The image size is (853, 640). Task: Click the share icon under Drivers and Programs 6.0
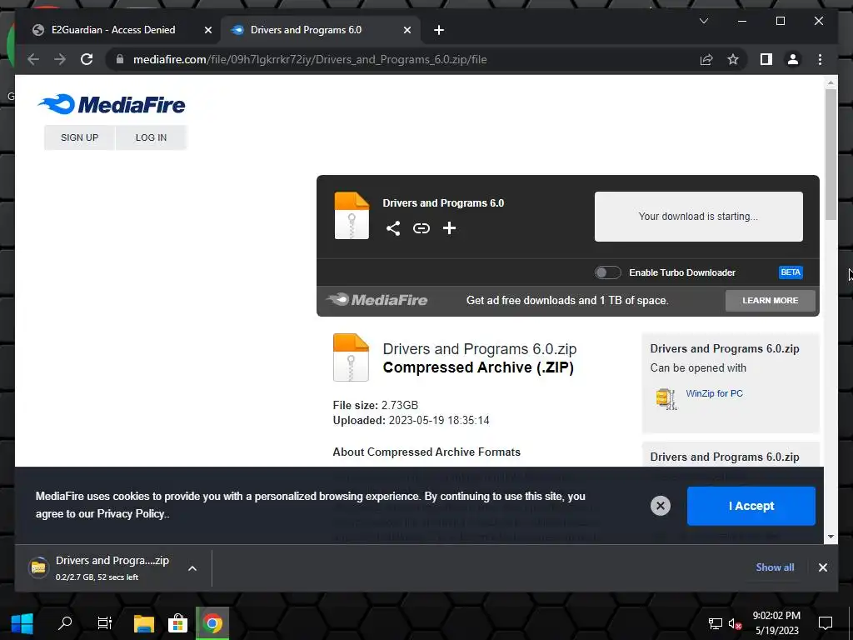[x=393, y=228]
